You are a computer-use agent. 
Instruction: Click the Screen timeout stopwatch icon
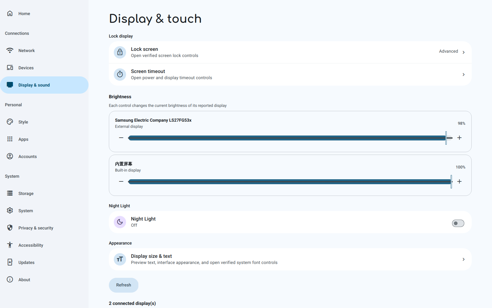tap(120, 75)
